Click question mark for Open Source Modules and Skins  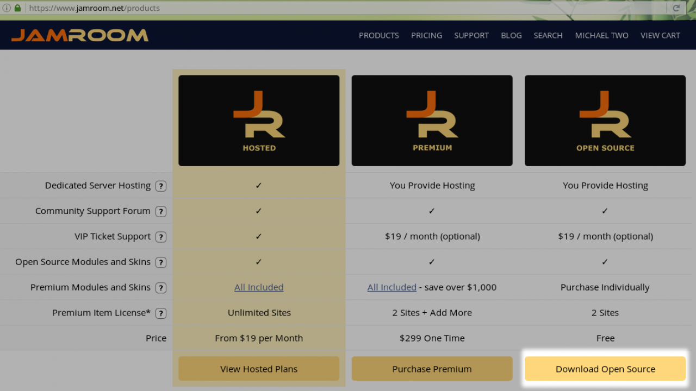tap(161, 262)
